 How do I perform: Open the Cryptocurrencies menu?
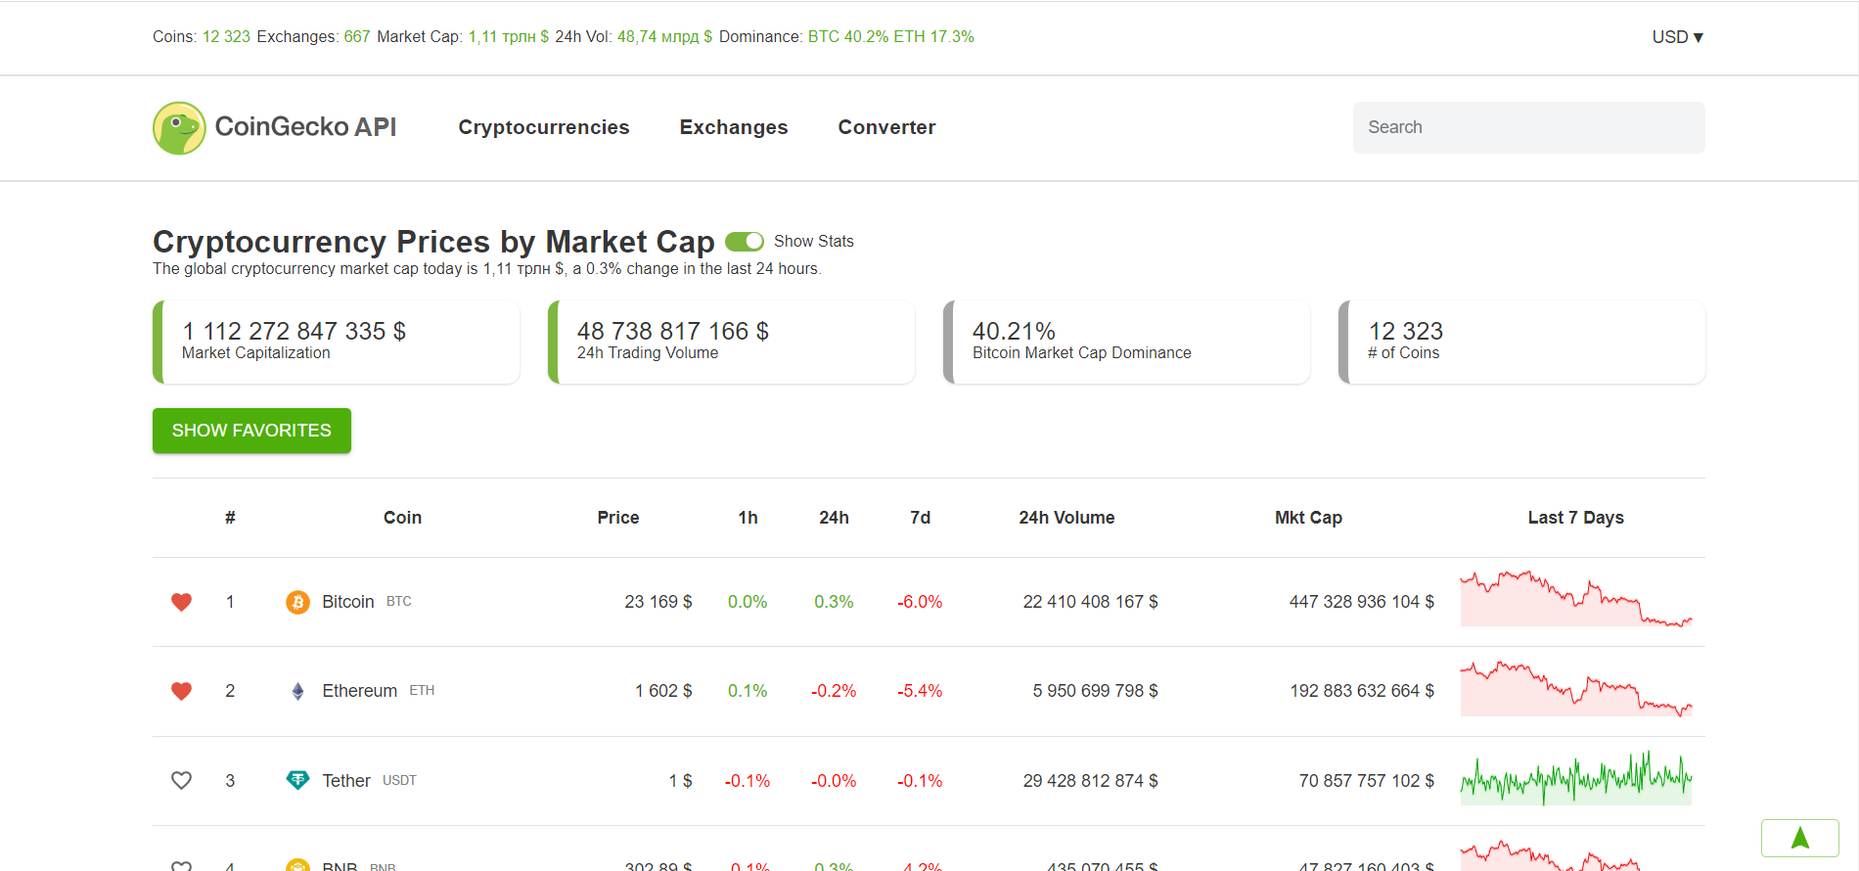[544, 127]
